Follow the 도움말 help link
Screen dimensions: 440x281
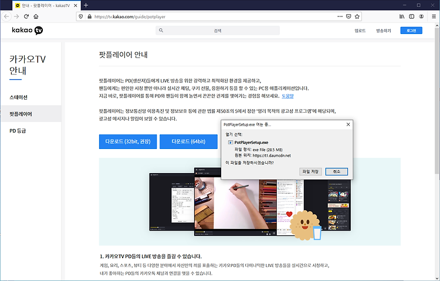[287, 96]
